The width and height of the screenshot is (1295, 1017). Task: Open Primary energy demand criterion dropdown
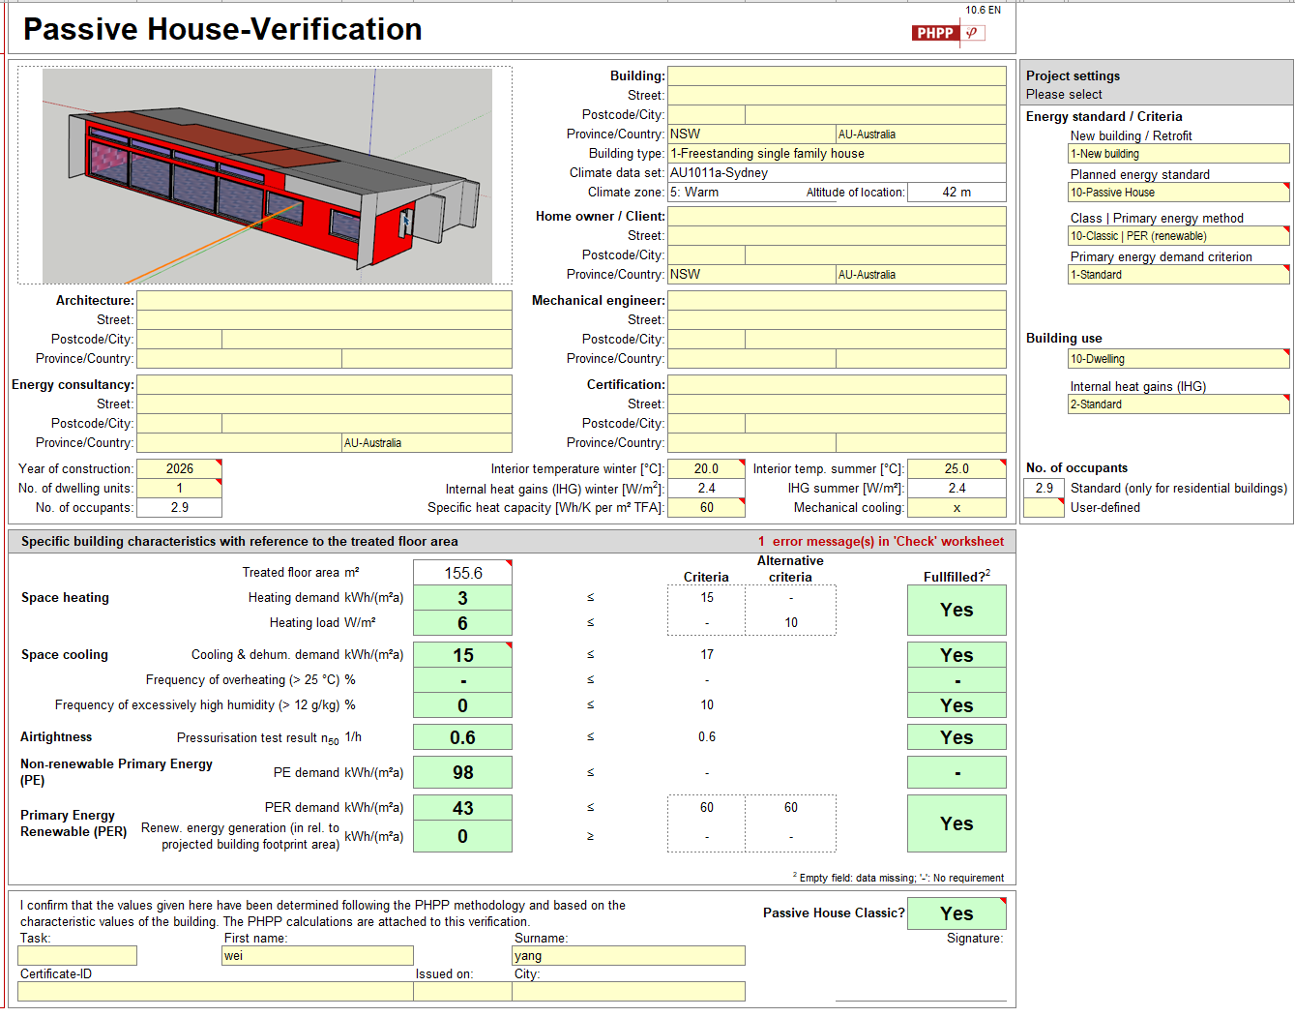1178,275
